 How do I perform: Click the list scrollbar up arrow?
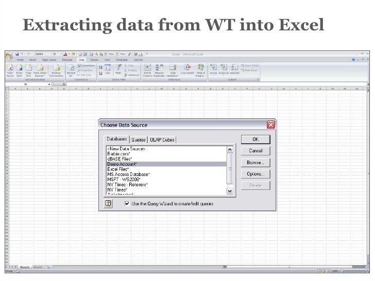(x=230, y=150)
